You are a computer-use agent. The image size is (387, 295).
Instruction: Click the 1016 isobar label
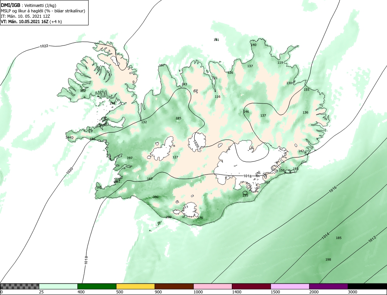tap(333, 189)
